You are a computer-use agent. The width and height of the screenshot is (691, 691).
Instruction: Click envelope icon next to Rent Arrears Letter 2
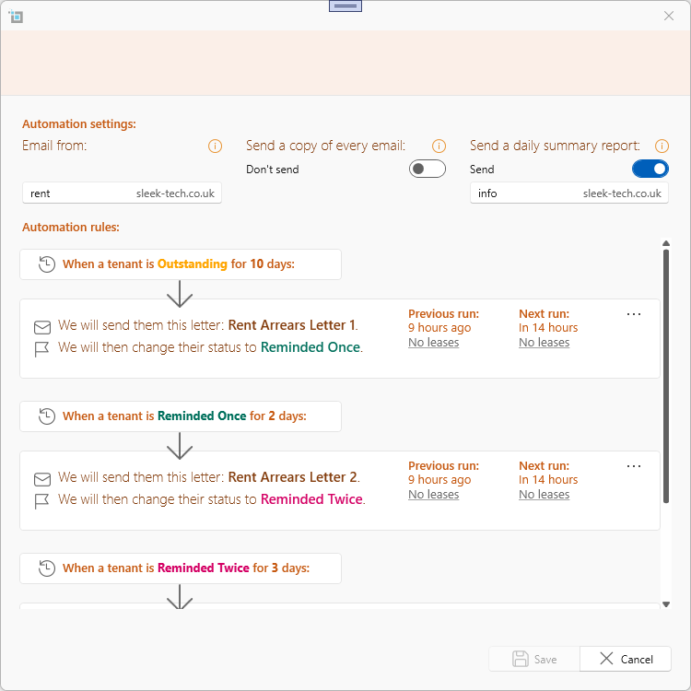coord(42,479)
